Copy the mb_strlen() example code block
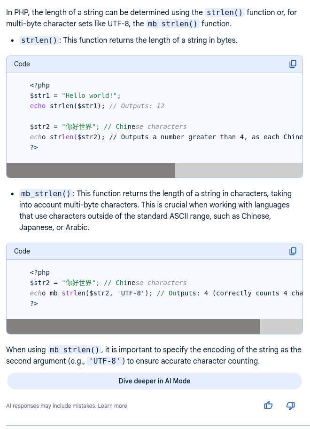Viewport: 310px width, 429px height. pyautogui.click(x=293, y=251)
